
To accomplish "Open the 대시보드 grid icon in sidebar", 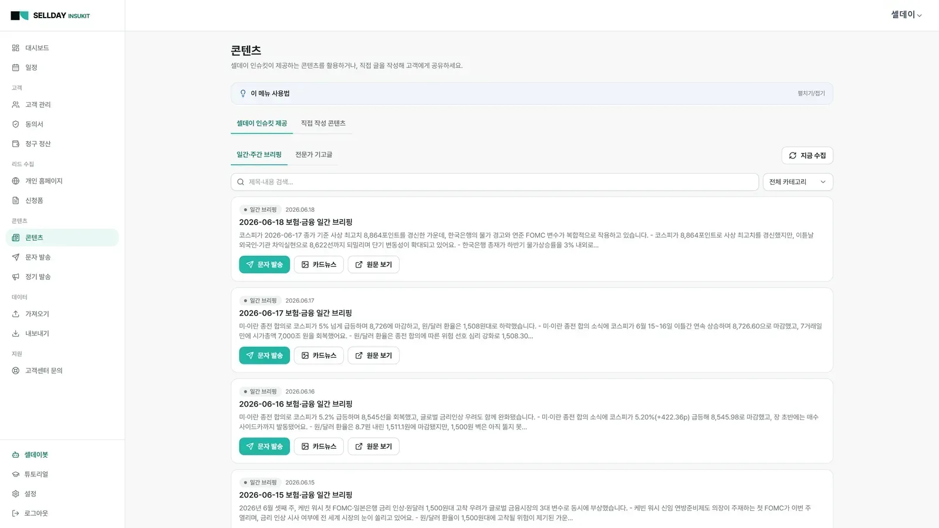I will (16, 48).
